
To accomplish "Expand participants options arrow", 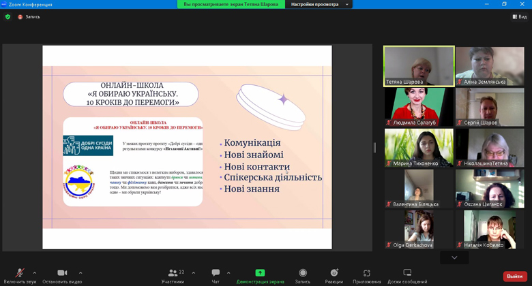I will tap(194, 273).
